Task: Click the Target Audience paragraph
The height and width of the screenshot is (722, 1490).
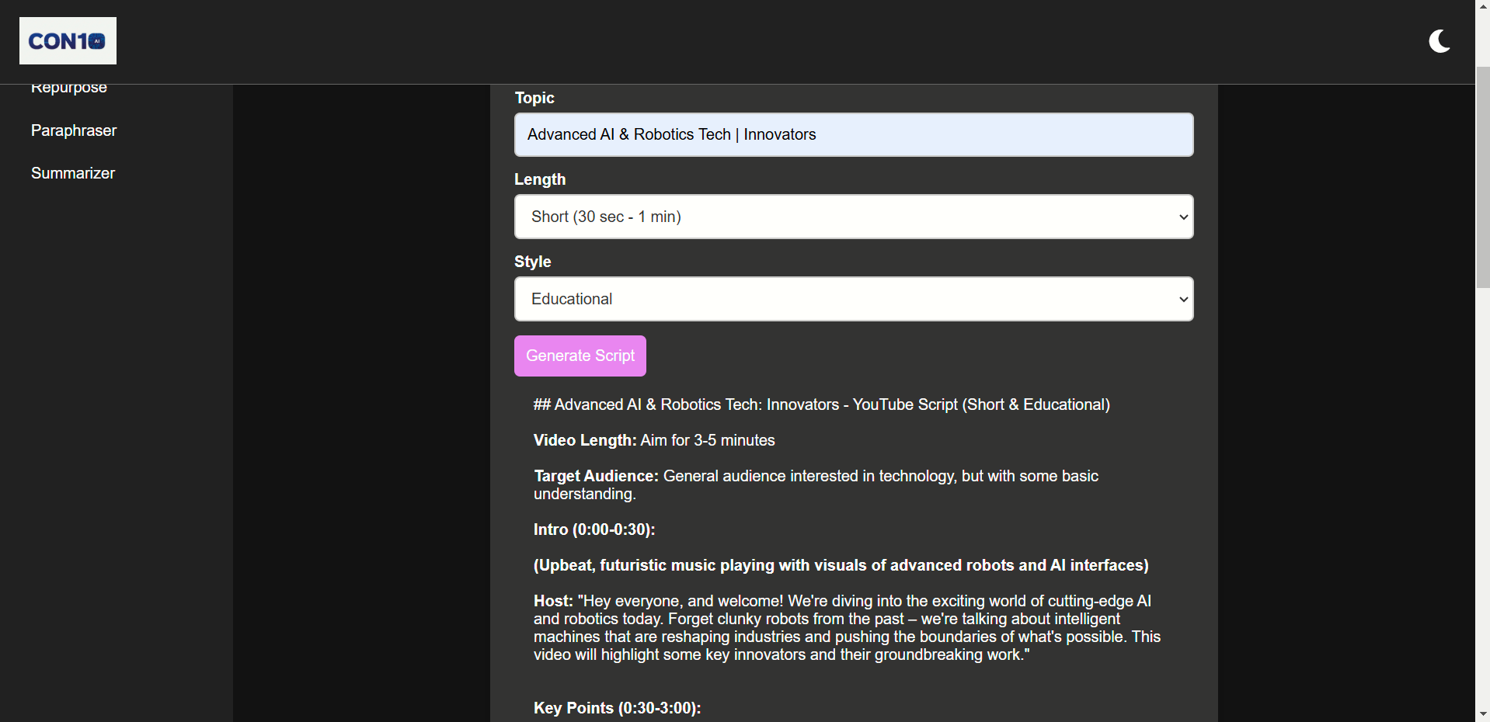Action: coord(816,484)
